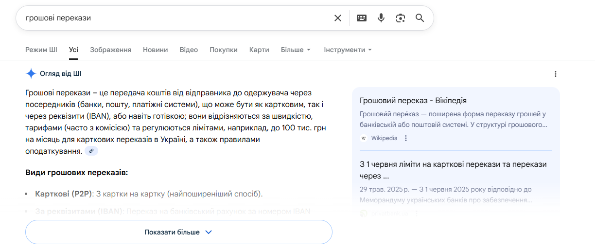
Task: Click the AI overview sparkle icon
Action: (x=31, y=74)
